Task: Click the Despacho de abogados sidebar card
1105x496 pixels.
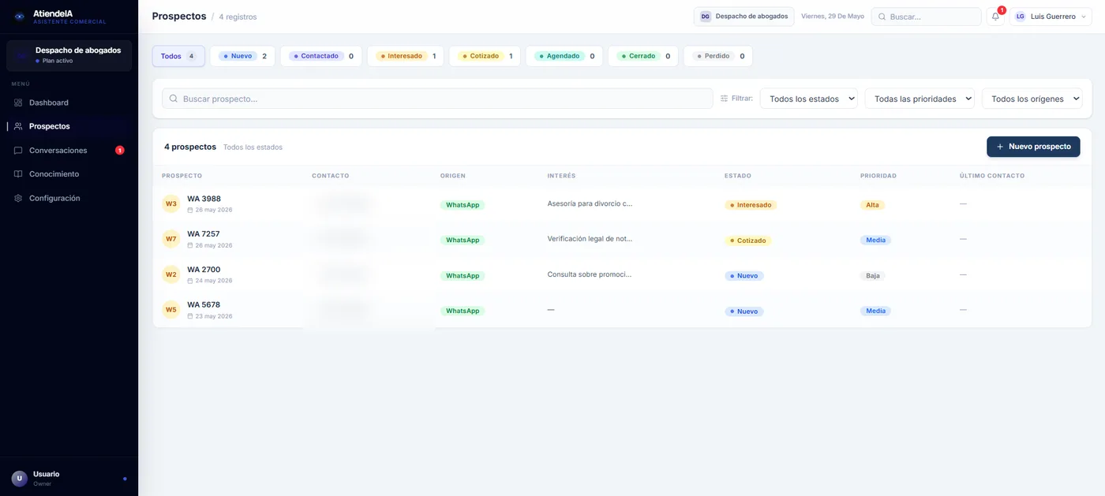Action: pyautogui.click(x=69, y=55)
